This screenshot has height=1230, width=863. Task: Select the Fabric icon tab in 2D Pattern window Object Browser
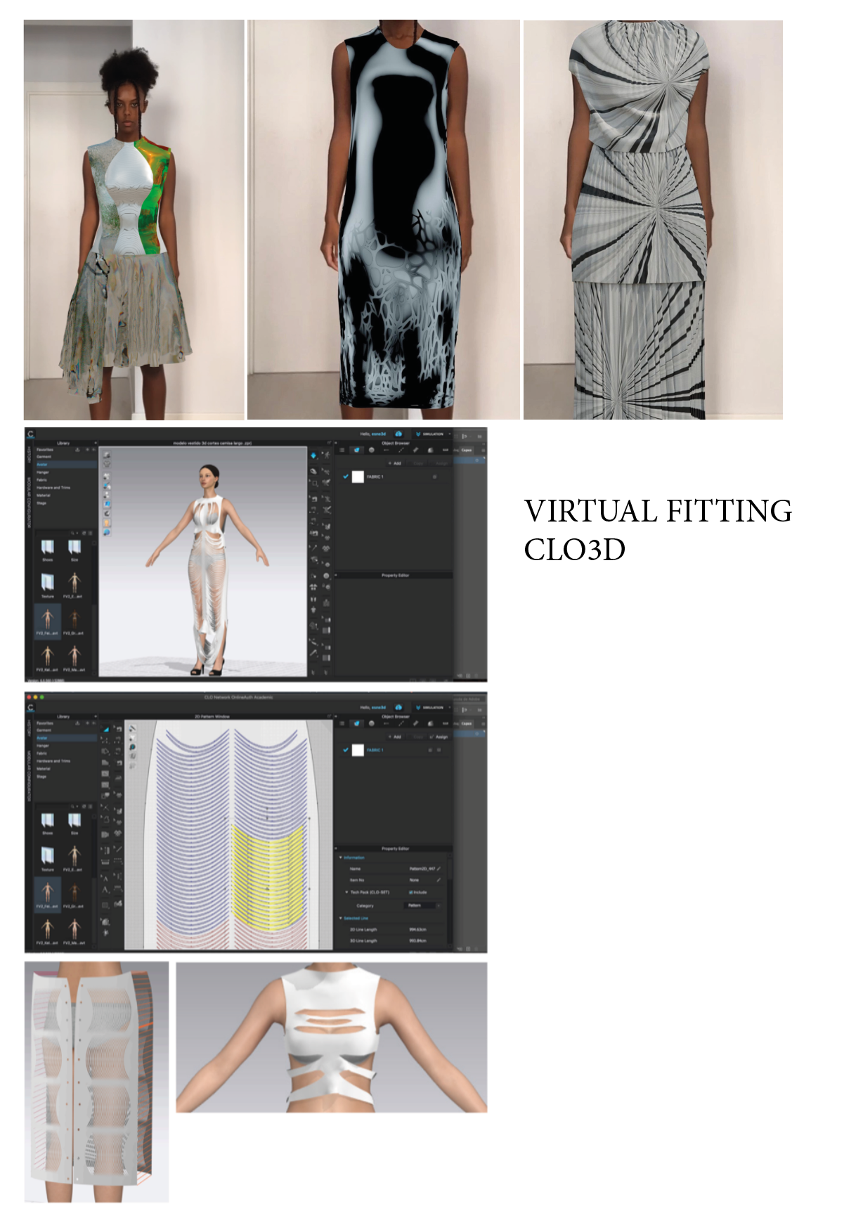356,723
